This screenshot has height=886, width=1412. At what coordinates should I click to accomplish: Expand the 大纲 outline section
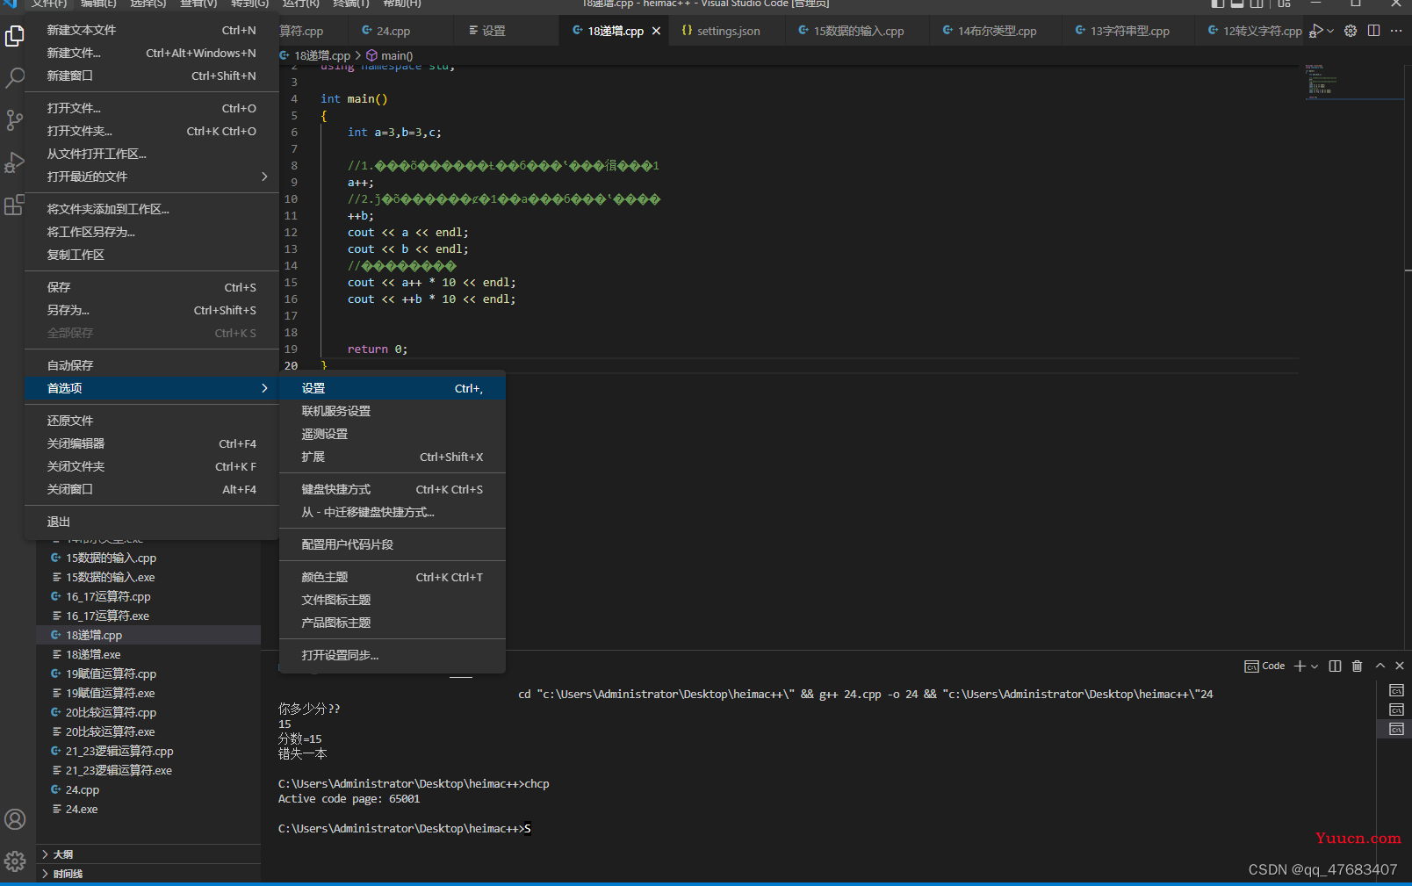click(149, 854)
